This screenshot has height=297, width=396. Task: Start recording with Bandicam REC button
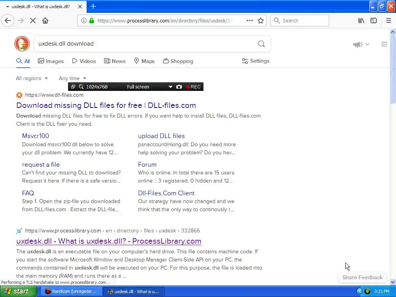tap(193, 87)
